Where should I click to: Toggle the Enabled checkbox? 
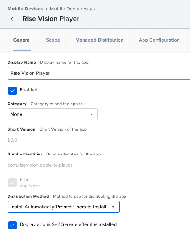point(12,91)
